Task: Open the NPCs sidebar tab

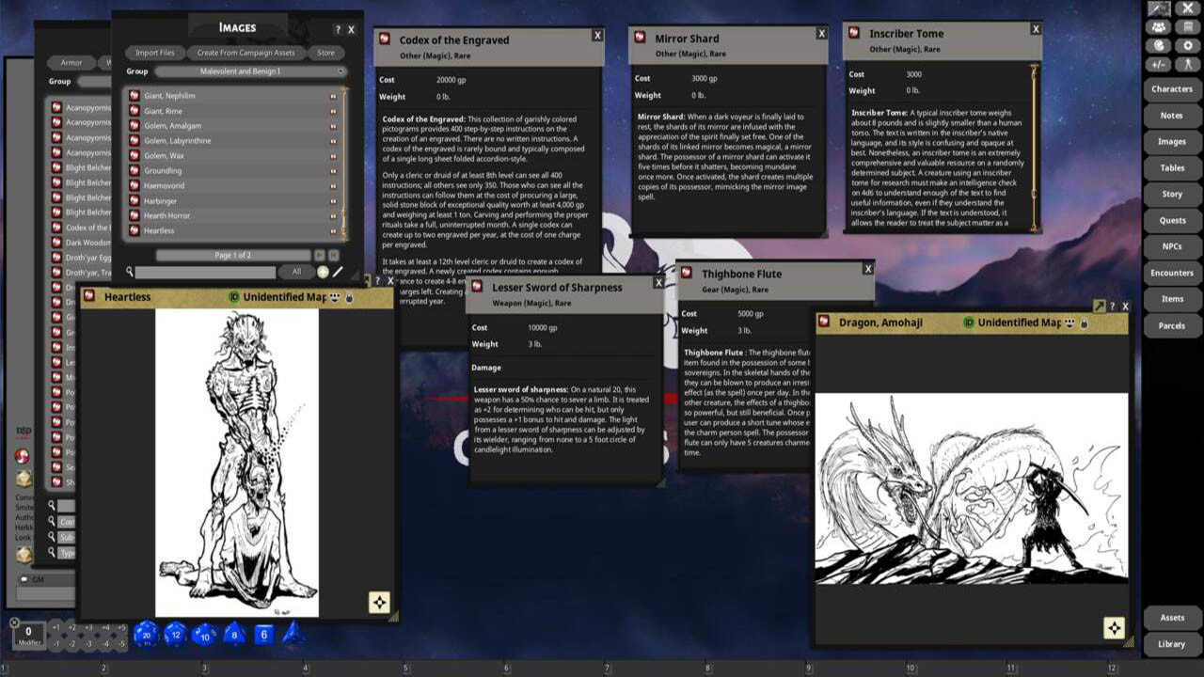Action: click(1171, 246)
